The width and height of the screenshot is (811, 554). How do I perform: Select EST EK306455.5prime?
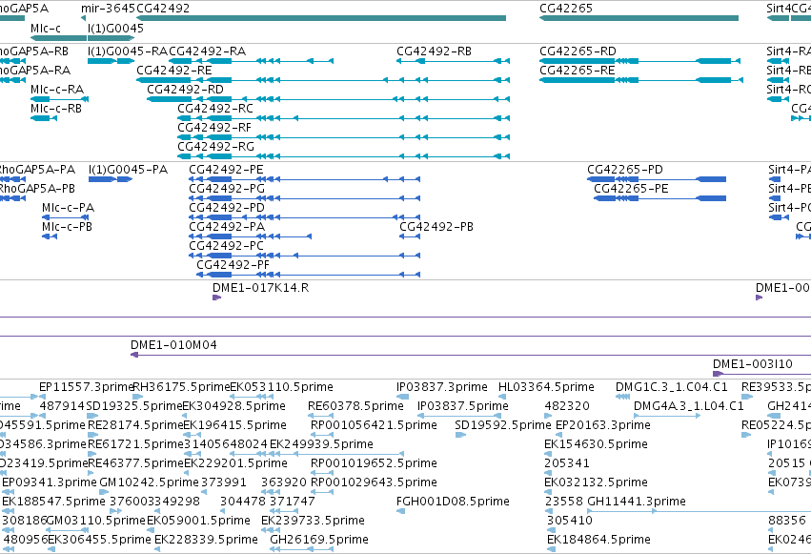[99, 541]
